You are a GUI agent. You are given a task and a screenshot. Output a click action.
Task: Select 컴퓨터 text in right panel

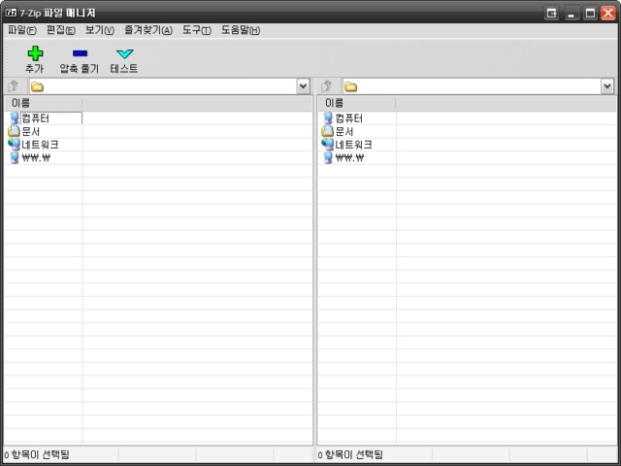(349, 118)
